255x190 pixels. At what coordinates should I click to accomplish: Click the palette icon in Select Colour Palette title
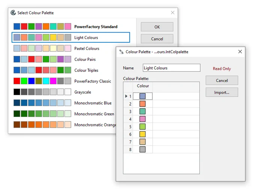(x=13, y=13)
